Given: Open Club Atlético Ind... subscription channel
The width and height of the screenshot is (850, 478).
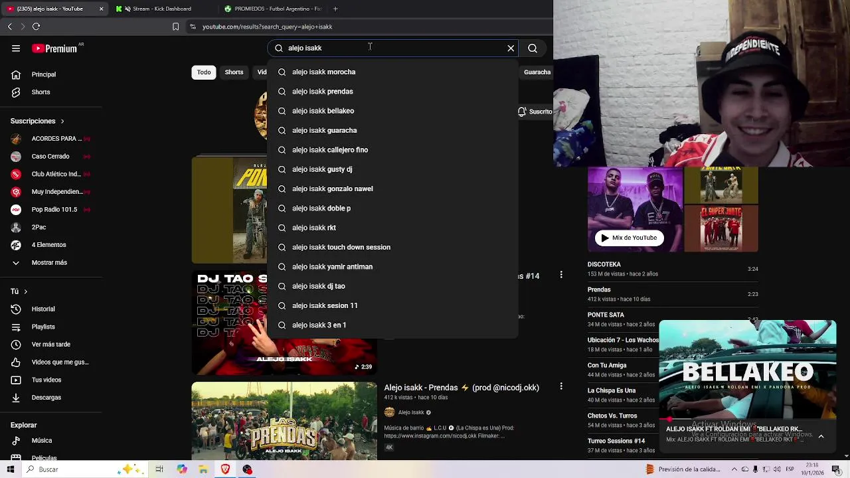Looking at the screenshot, I should click(x=51, y=174).
